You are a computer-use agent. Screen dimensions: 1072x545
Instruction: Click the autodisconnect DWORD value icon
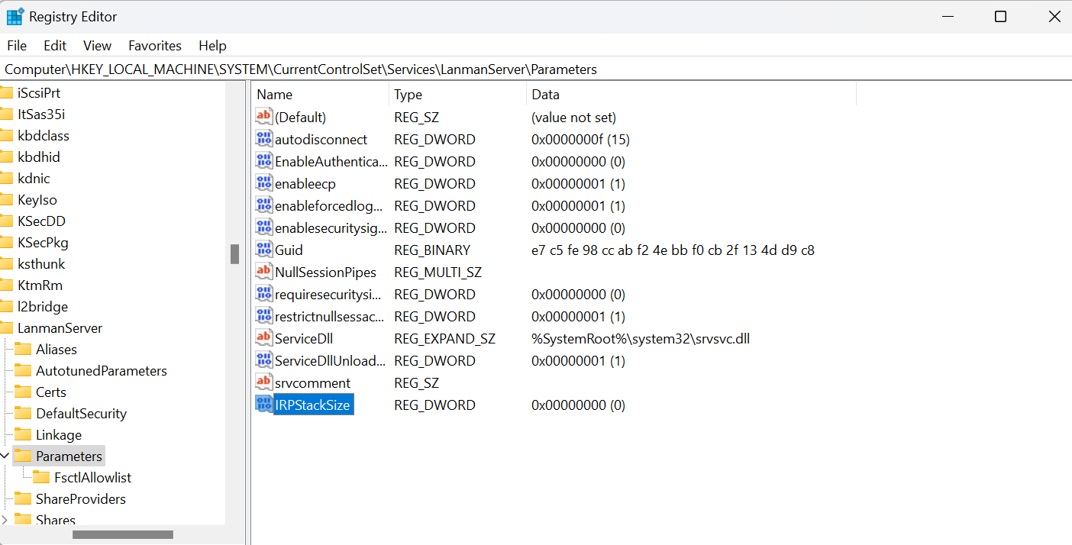pos(263,139)
